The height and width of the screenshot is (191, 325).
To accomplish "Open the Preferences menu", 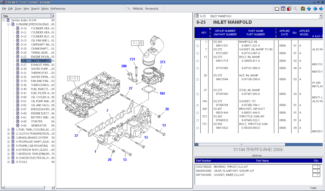I will click(58, 9).
